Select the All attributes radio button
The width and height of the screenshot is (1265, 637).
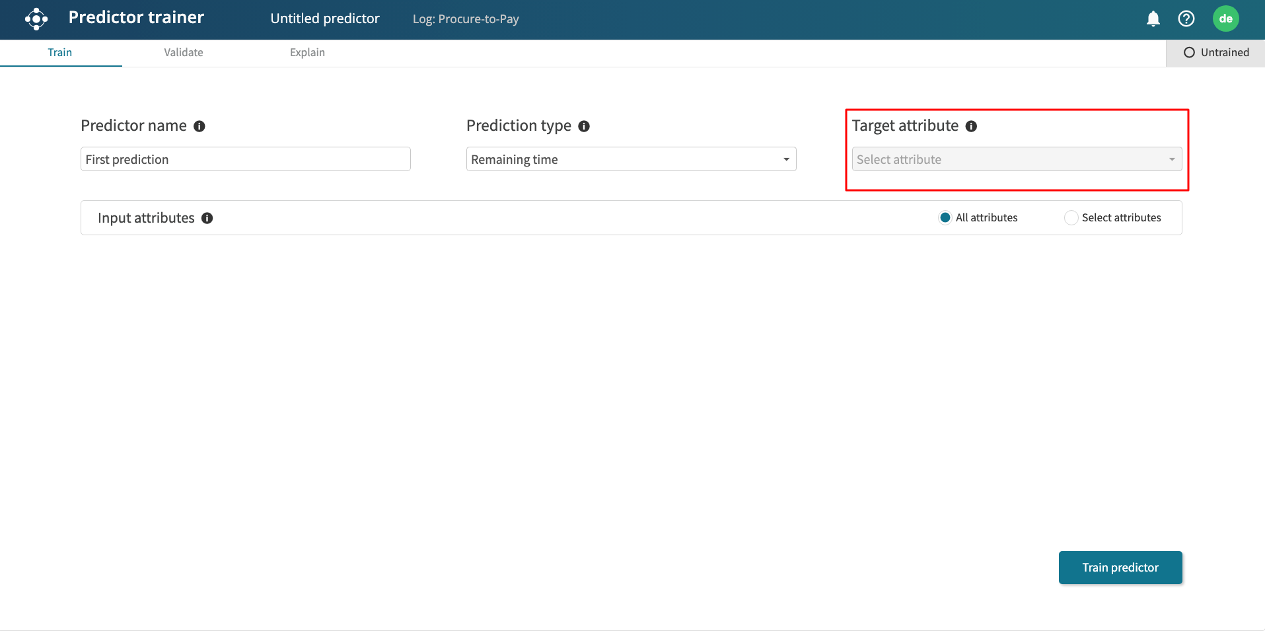click(x=945, y=218)
